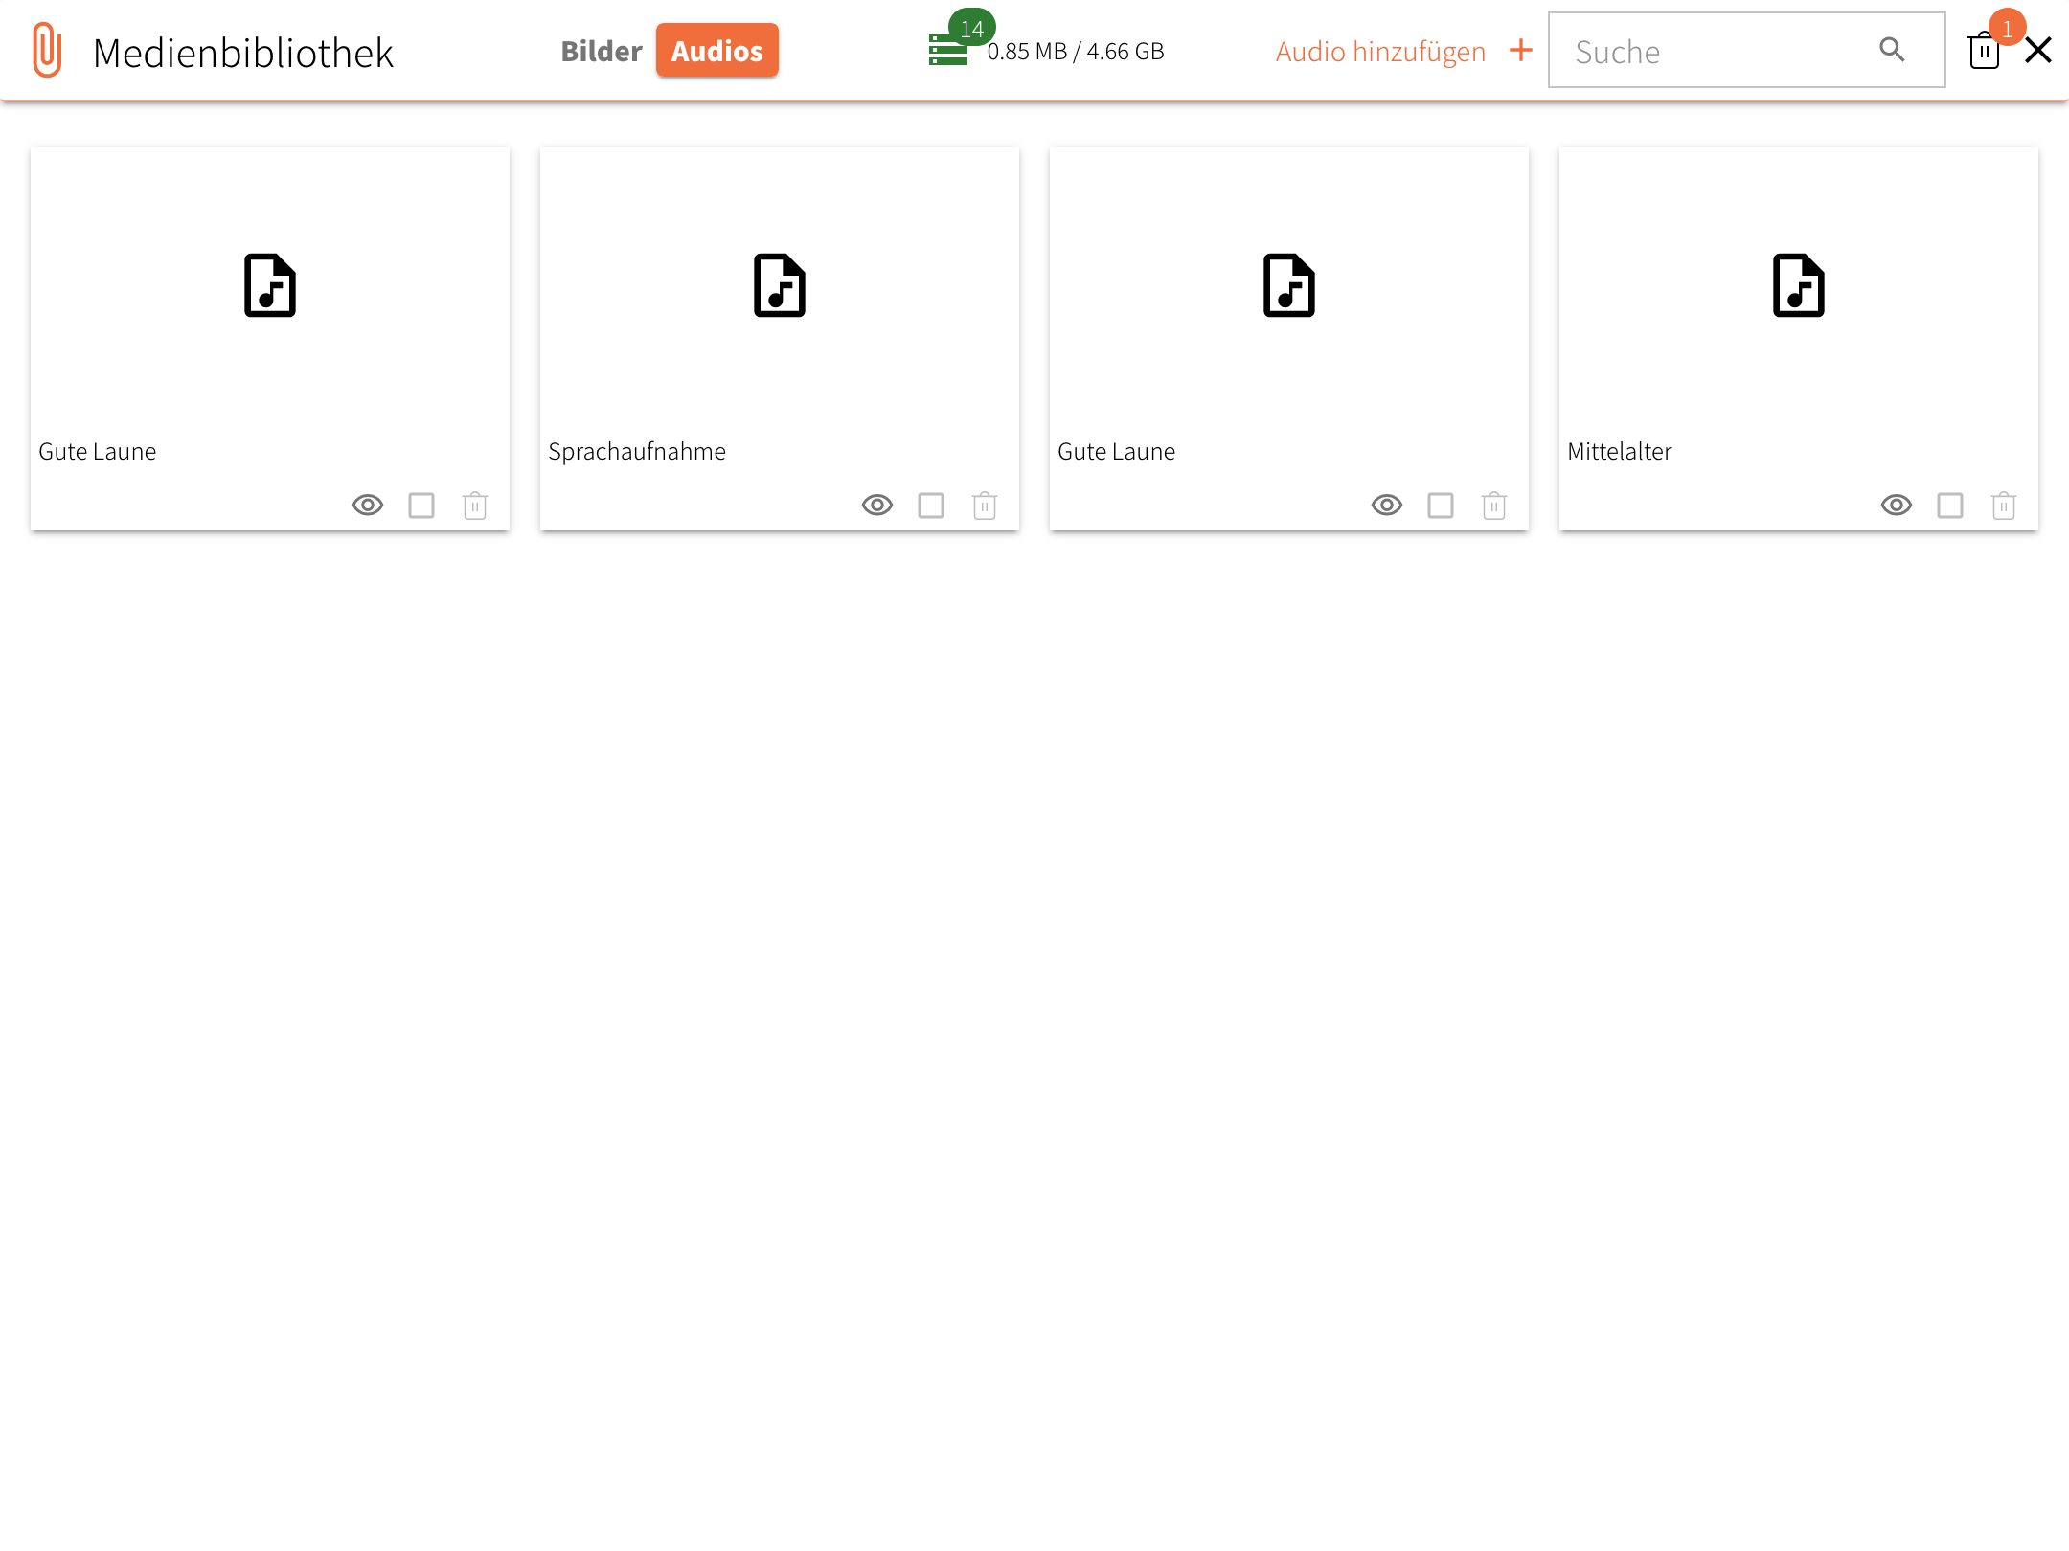Image resolution: width=2069 pixels, height=1551 pixels.
Task: Open the trash bin in header
Action: pos(1983,51)
